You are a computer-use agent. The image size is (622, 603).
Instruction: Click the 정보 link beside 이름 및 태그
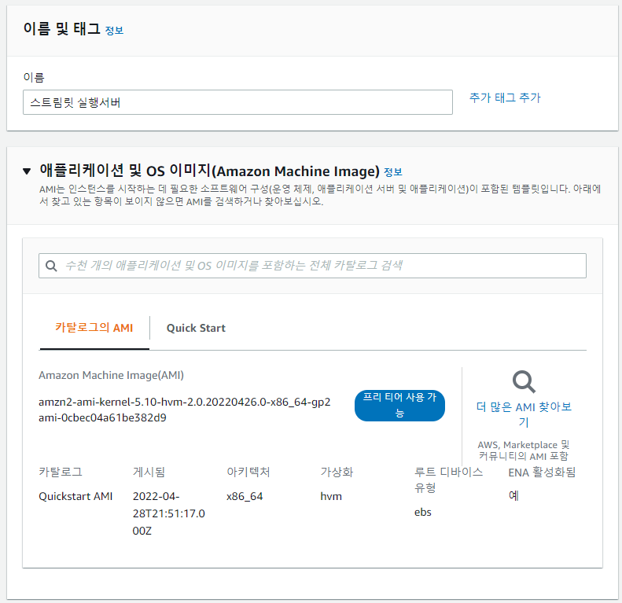pyautogui.click(x=114, y=31)
